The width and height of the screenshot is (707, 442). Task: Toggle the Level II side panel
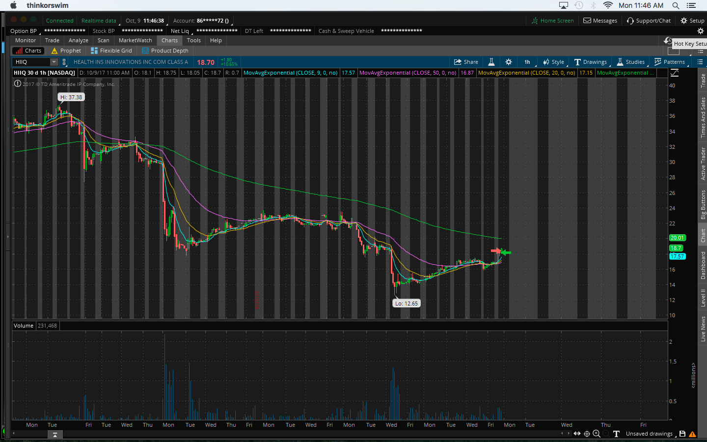click(703, 298)
